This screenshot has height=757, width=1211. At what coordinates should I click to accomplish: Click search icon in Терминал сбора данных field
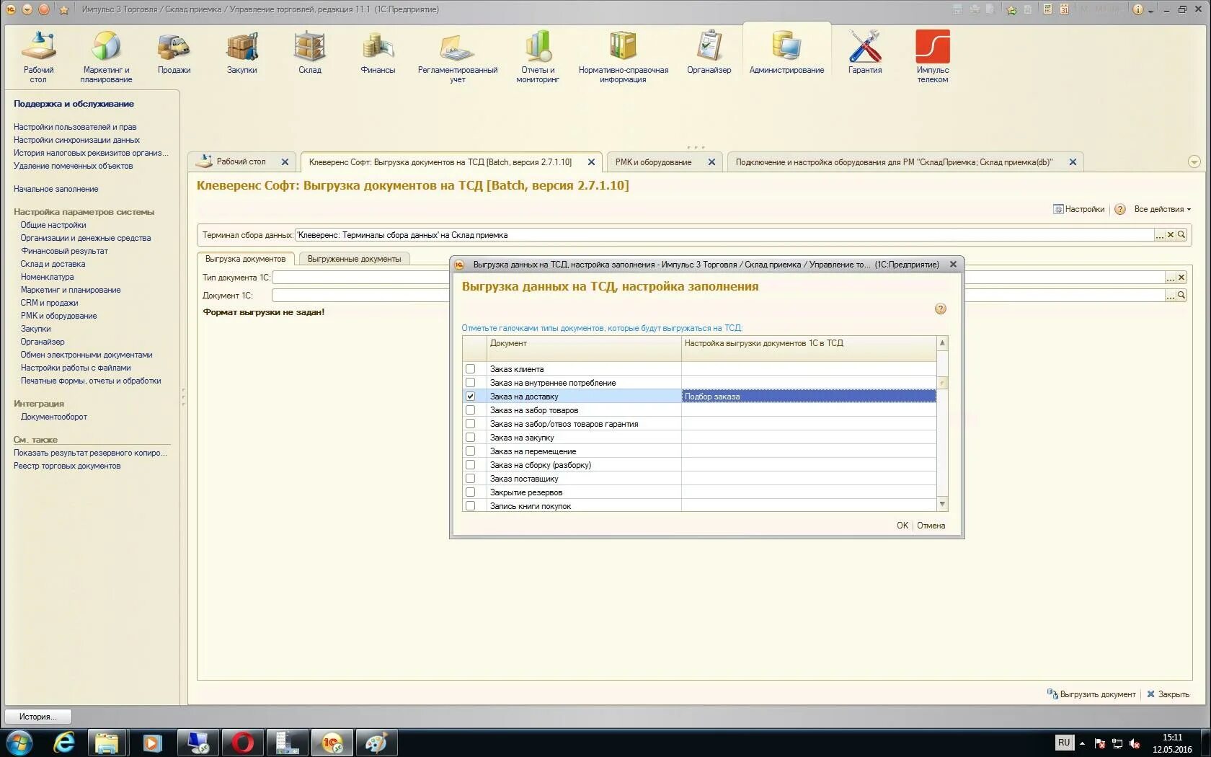tap(1181, 235)
